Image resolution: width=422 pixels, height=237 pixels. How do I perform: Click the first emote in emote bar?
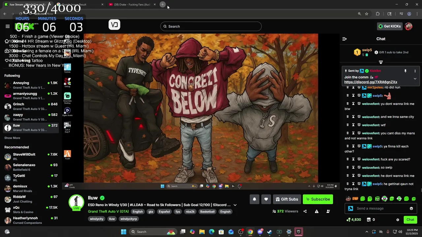[x=348, y=199]
